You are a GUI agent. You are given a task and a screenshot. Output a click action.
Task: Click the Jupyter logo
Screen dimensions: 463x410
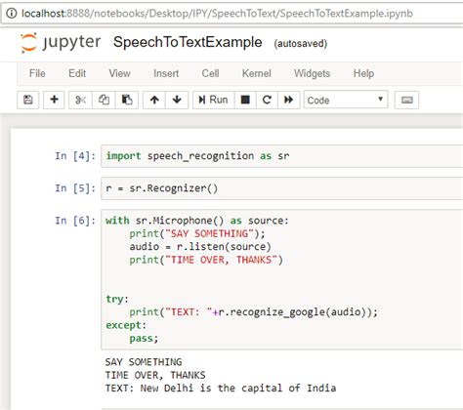[x=61, y=43]
